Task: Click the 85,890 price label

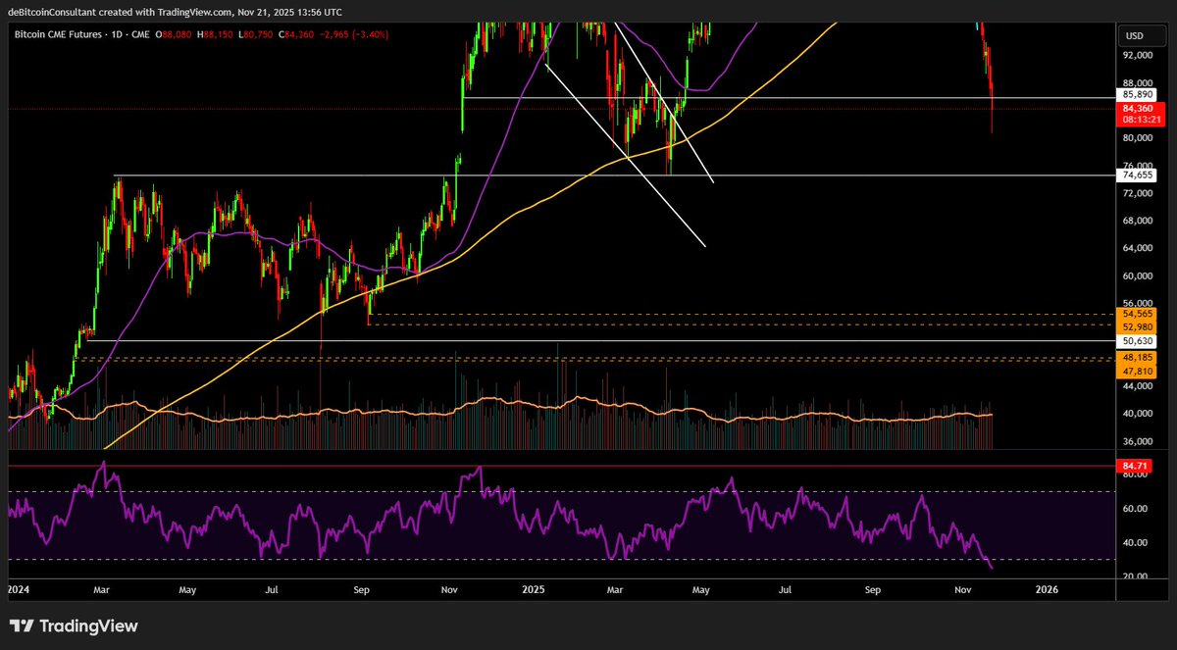Action: click(1137, 95)
